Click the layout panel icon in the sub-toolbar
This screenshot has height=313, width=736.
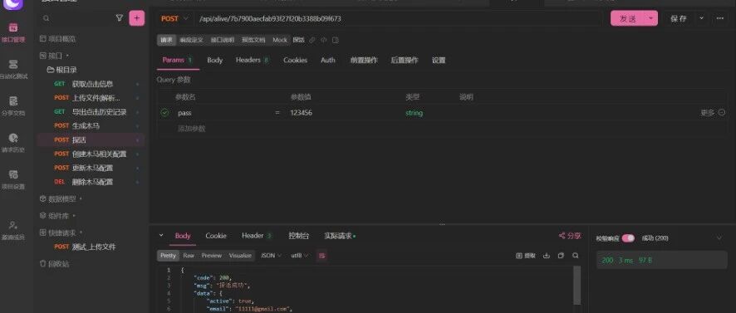pyautogui.click(x=335, y=41)
